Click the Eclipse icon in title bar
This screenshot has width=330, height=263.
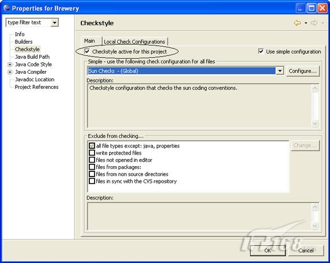pos(7,8)
